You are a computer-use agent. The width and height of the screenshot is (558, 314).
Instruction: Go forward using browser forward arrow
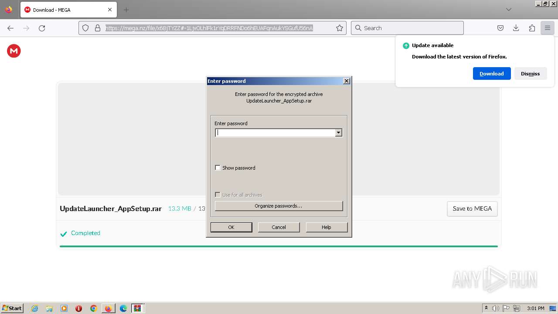coord(26,28)
